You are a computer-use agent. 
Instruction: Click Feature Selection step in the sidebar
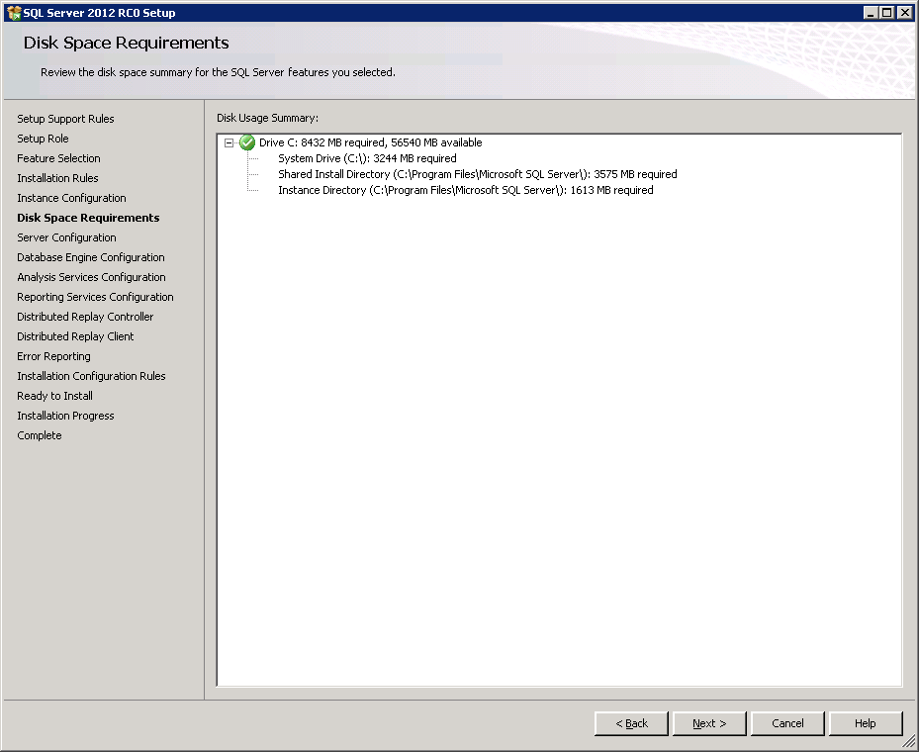(58, 158)
